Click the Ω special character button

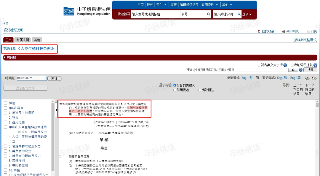(x=293, y=70)
